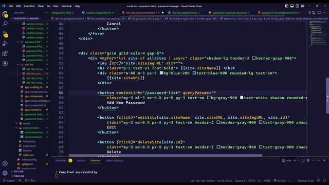The height and width of the screenshot is (185, 329).
Task: Open the Terminal menu
Action: coord(66,6)
